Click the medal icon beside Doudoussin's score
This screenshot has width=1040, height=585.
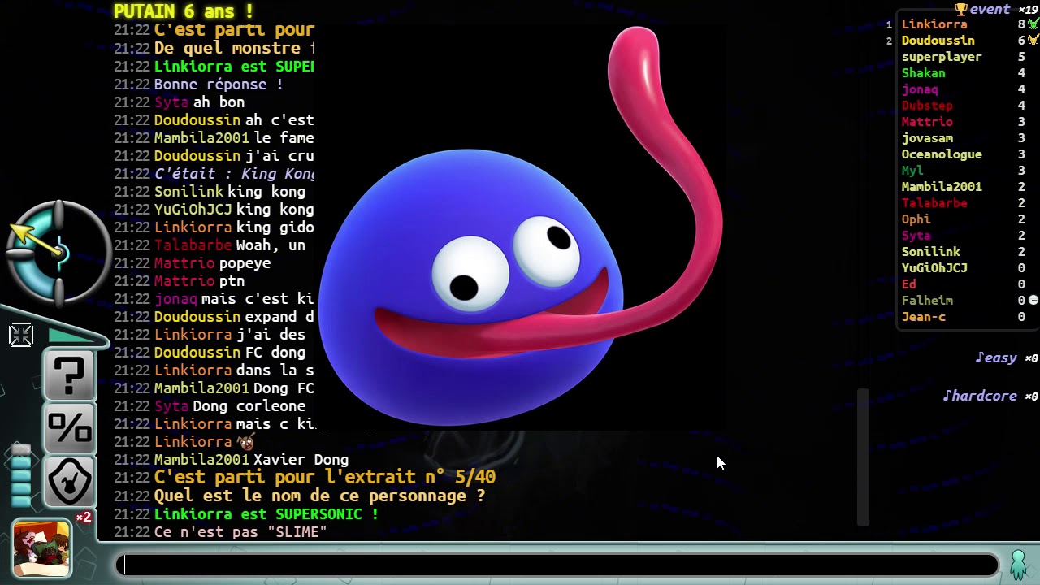click(1033, 41)
